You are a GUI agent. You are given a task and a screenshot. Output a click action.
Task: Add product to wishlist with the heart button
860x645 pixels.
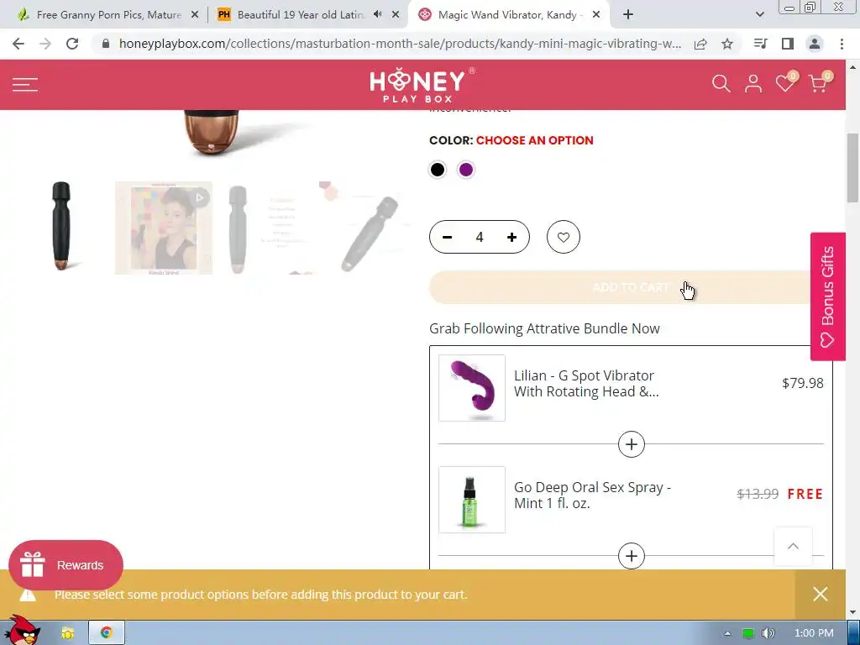564,237
